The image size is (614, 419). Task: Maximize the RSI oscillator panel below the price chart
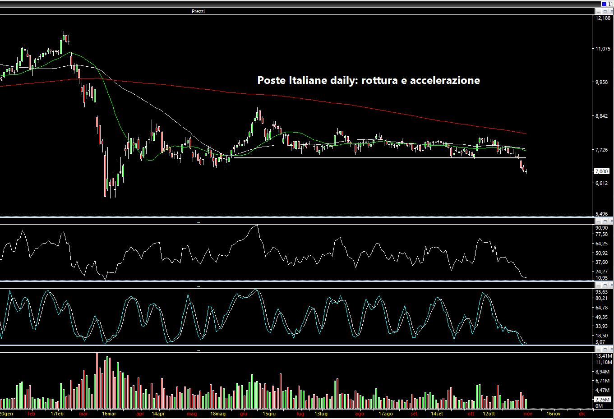(605, 221)
